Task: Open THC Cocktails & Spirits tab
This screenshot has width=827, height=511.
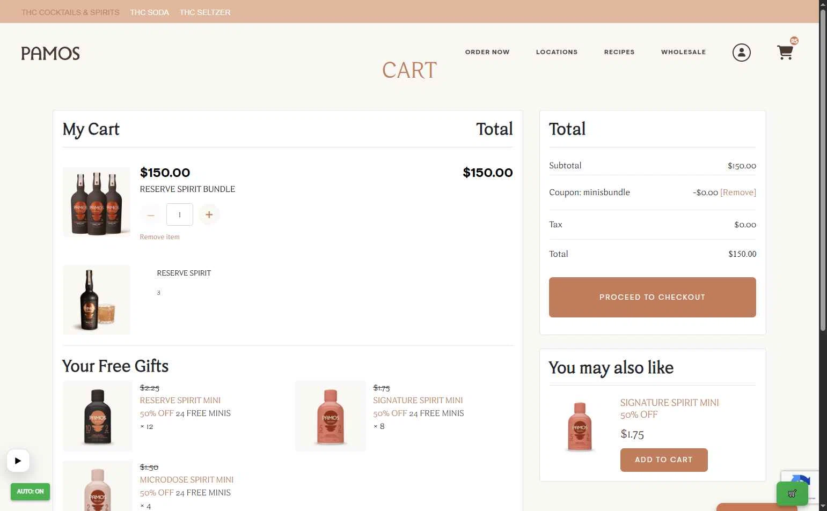Action: point(70,12)
